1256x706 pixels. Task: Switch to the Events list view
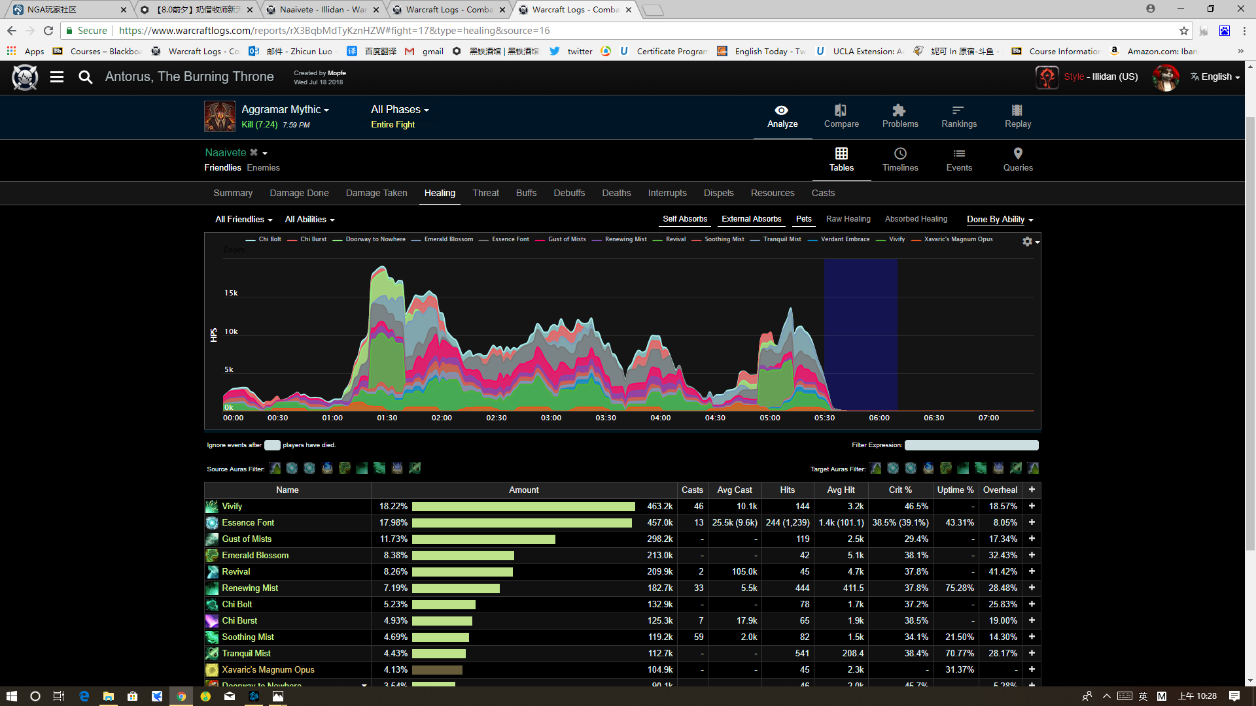(959, 160)
